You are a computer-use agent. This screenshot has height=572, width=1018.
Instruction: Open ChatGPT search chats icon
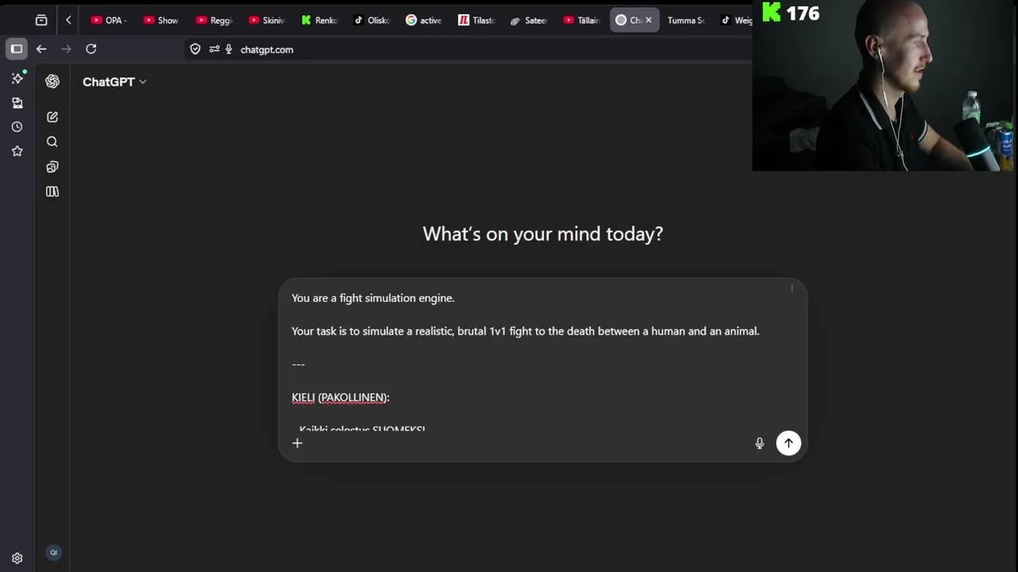[x=52, y=141]
